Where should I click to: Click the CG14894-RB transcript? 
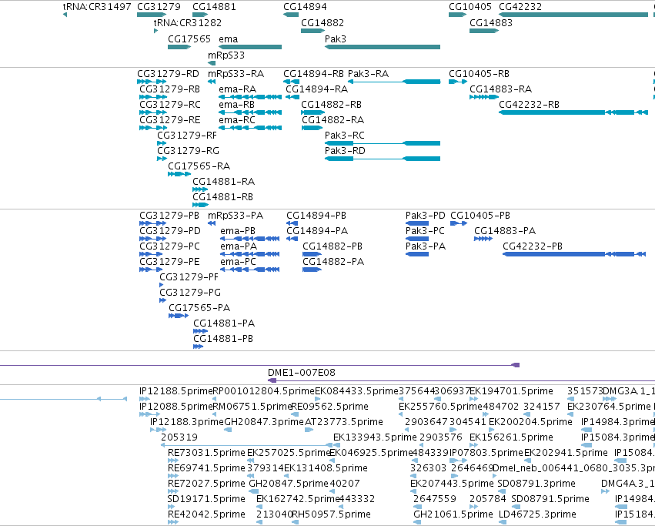coord(291,82)
